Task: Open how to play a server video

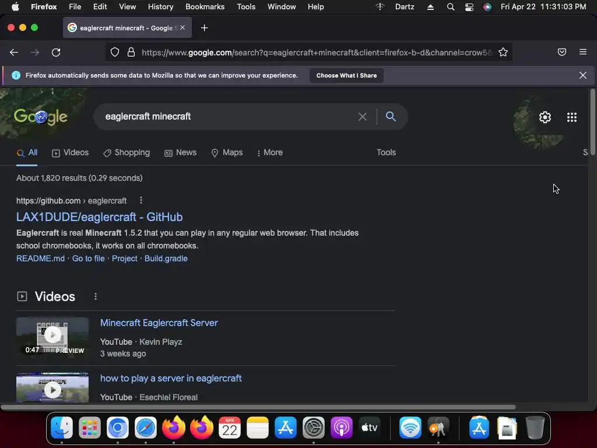Action: [x=171, y=378]
